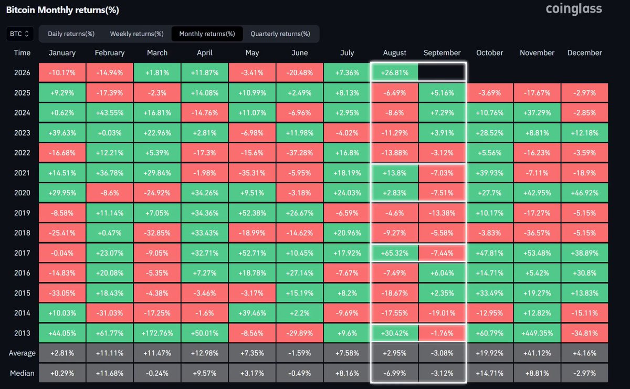Click the +30.8% December 2016 cell
Image resolution: width=630 pixels, height=389 pixels.
click(x=585, y=273)
